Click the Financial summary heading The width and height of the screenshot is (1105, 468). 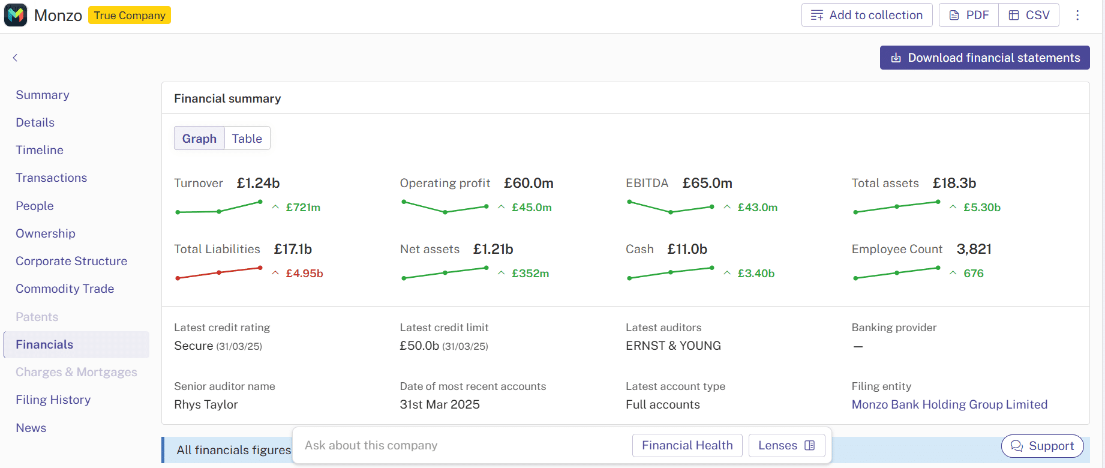point(227,98)
